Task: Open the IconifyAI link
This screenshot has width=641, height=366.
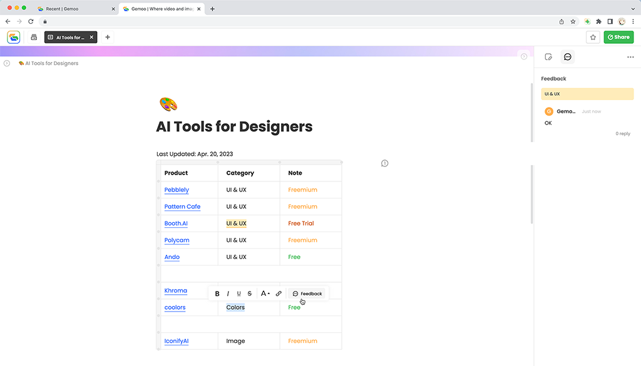Action: click(x=176, y=341)
